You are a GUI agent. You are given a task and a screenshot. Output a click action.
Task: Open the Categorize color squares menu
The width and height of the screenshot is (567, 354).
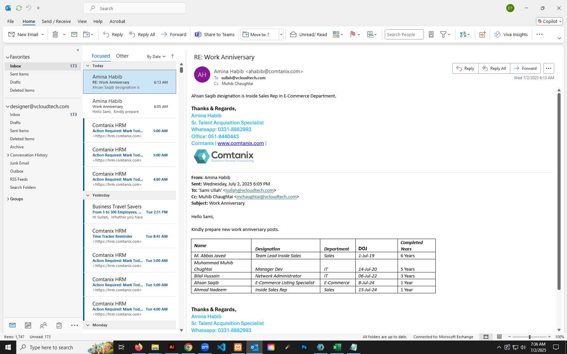338,34
